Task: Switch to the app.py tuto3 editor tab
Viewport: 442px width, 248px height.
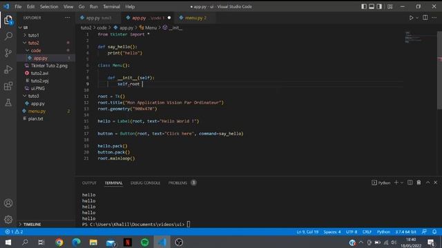Action: [x=98, y=18]
